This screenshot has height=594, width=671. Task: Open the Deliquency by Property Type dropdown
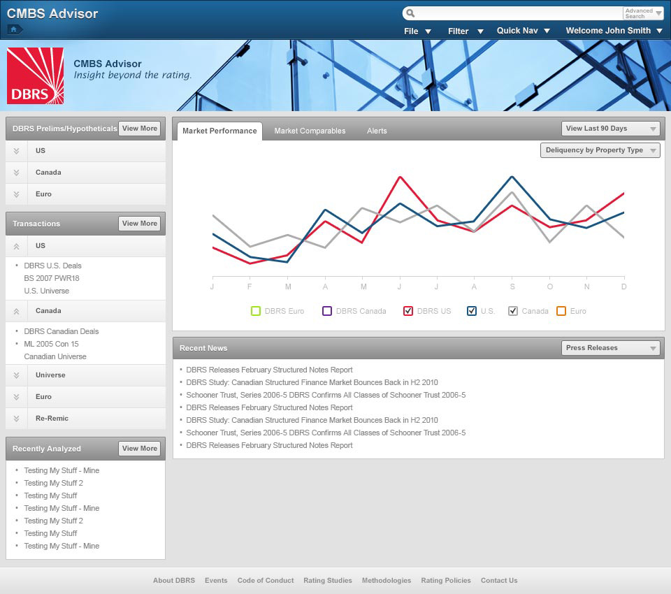click(x=600, y=150)
